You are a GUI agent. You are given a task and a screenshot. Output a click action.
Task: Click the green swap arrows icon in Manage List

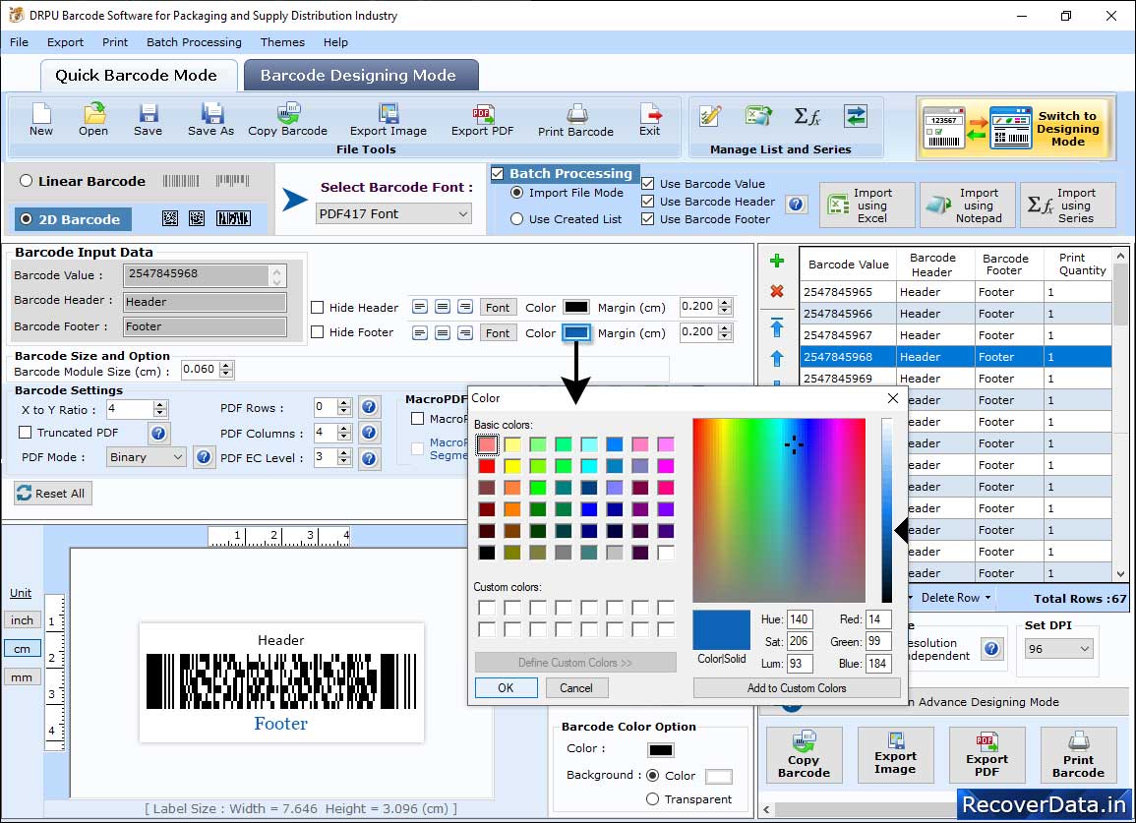(856, 116)
